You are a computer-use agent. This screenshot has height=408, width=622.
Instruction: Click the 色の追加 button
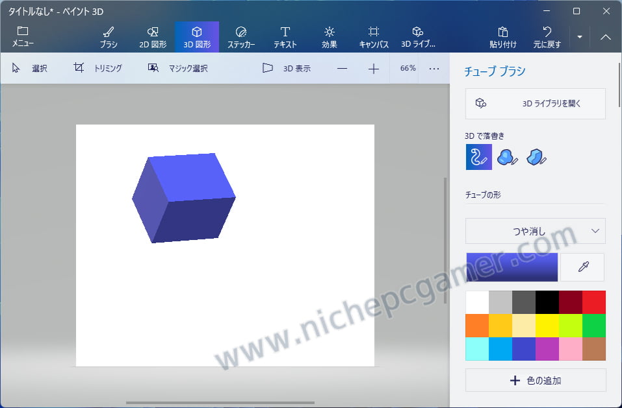coord(535,381)
